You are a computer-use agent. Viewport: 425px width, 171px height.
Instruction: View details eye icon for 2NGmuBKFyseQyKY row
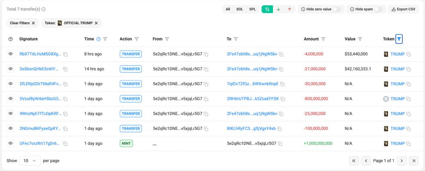11,129
